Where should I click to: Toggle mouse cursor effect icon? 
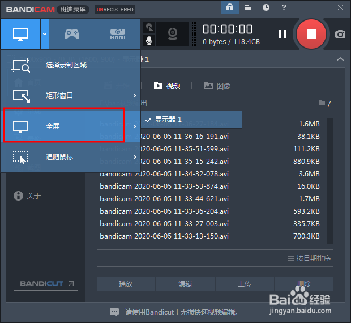[x=149, y=28]
